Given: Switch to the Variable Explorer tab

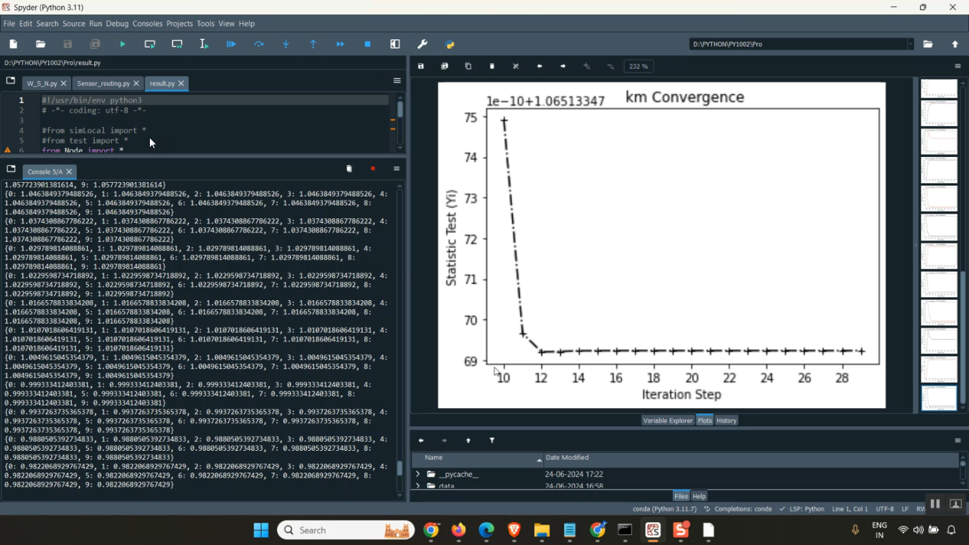Looking at the screenshot, I should coord(667,421).
